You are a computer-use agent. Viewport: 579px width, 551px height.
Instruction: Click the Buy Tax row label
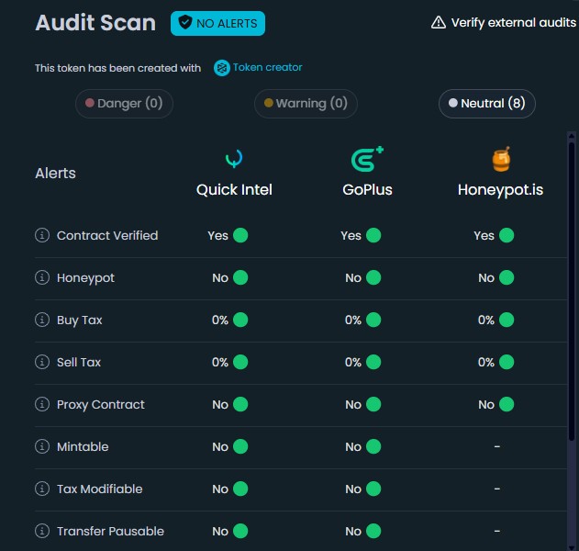[x=80, y=320]
